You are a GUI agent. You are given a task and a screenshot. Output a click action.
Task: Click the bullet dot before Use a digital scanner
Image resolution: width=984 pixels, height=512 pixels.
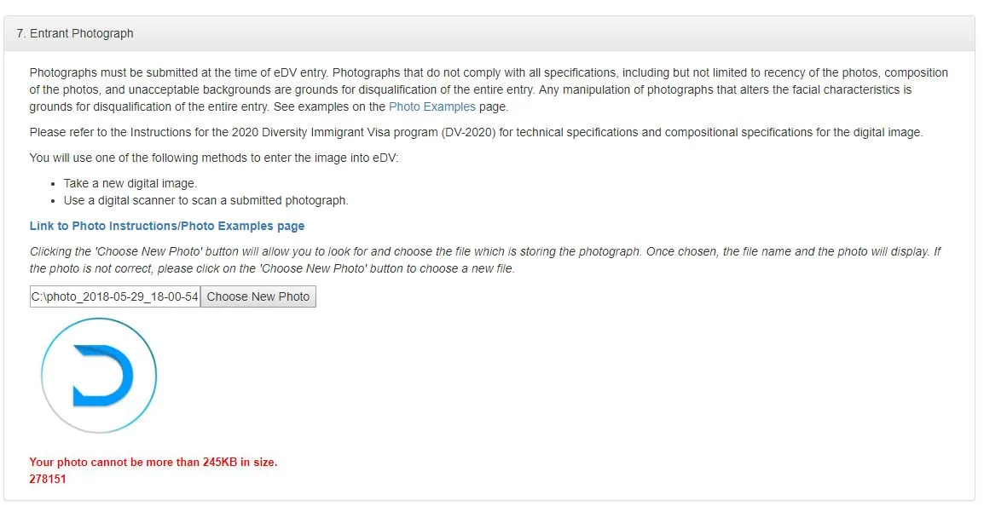[x=54, y=201]
